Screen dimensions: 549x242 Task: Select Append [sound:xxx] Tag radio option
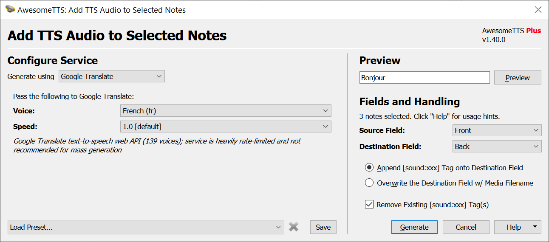coord(369,168)
